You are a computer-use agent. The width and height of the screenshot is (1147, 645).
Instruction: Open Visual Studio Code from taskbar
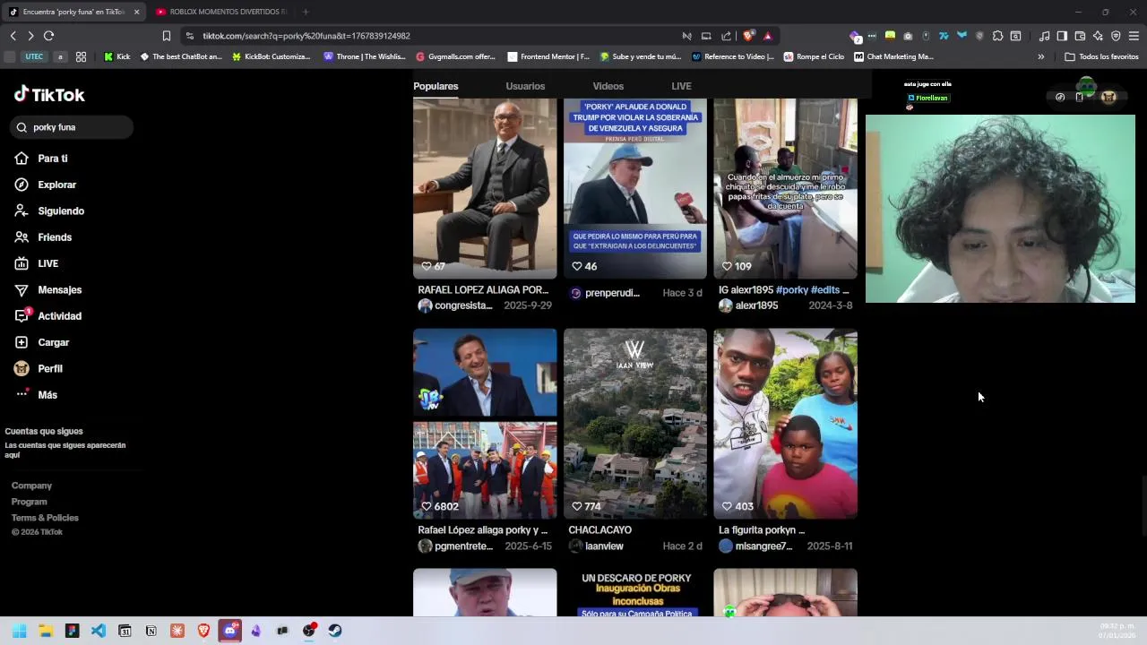(99, 631)
